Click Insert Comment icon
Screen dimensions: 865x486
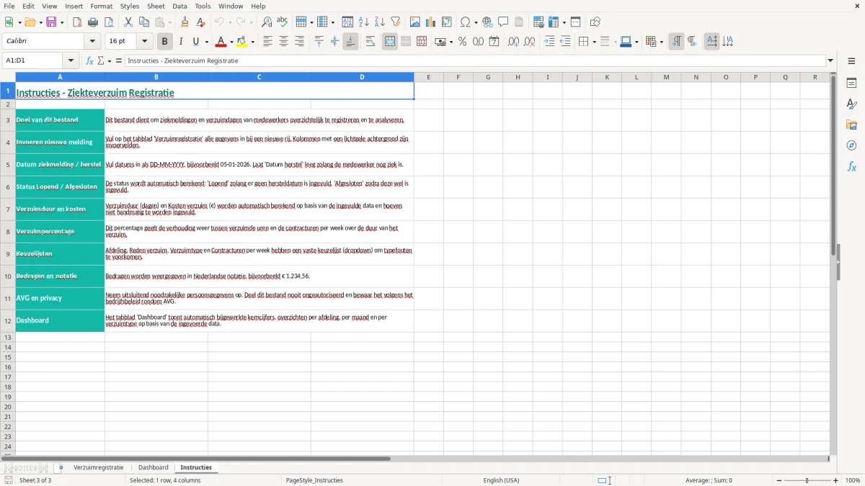pyautogui.click(x=503, y=22)
